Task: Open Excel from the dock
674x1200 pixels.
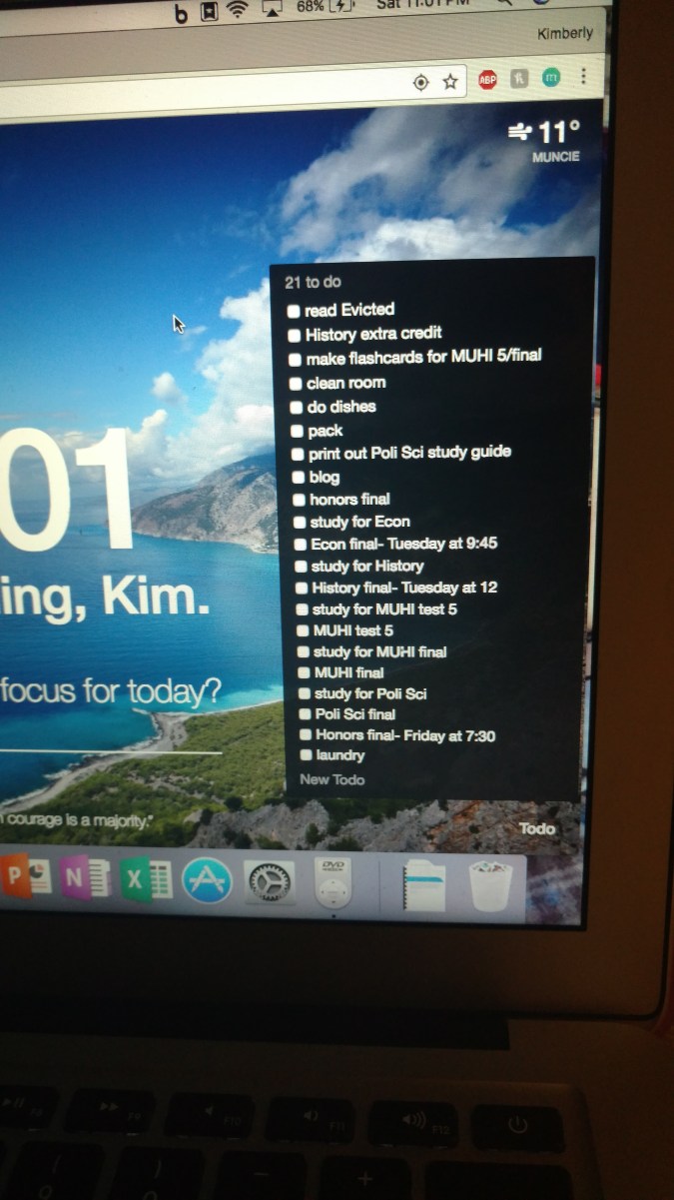Action: click(x=146, y=880)
